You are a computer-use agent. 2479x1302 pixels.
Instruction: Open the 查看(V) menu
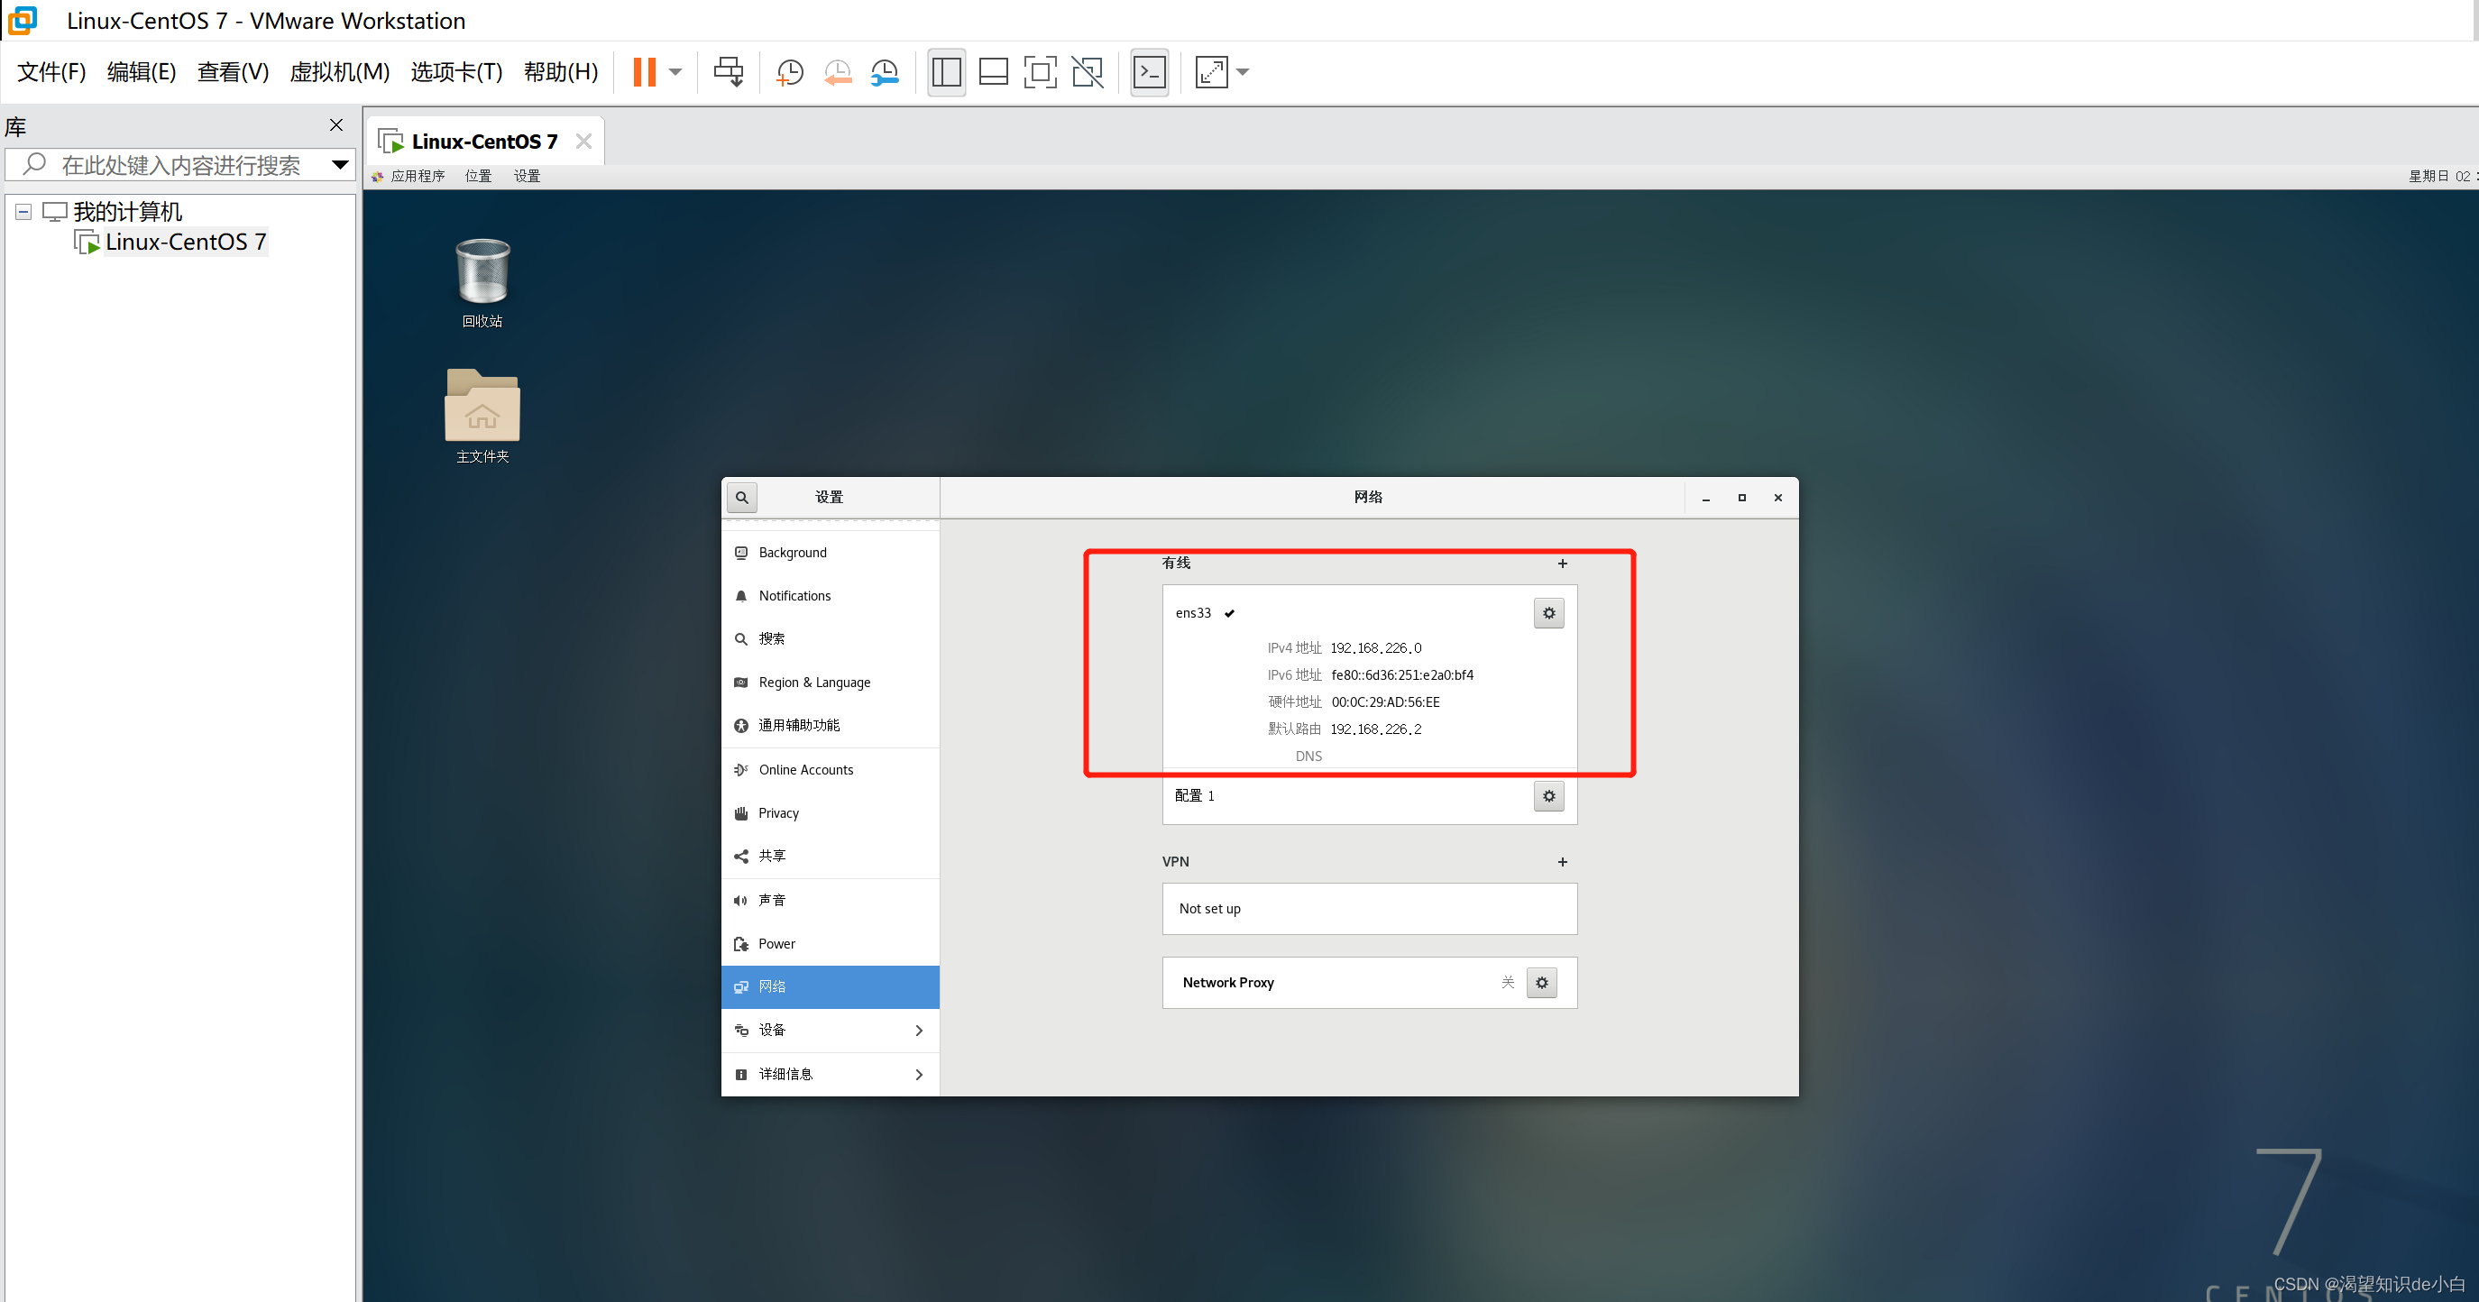coord(233,72)
